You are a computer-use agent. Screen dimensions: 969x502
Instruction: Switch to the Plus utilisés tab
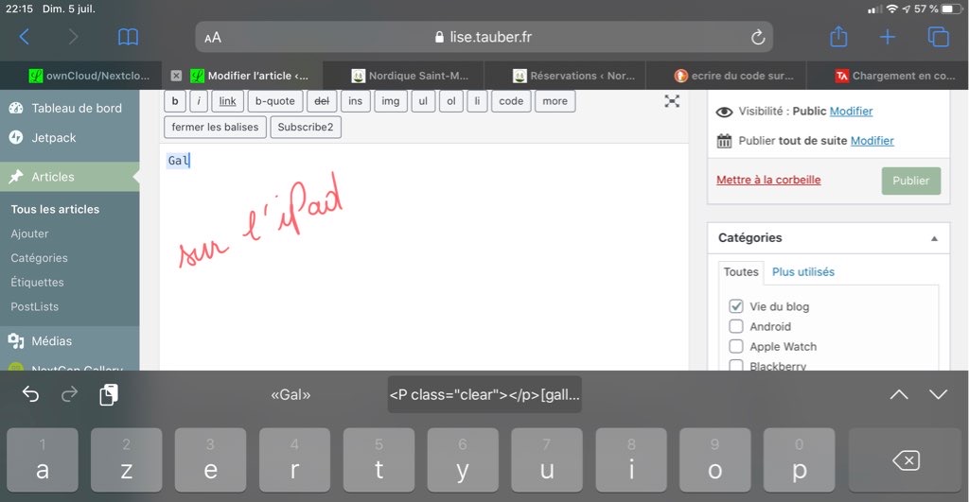pos(802,271)
